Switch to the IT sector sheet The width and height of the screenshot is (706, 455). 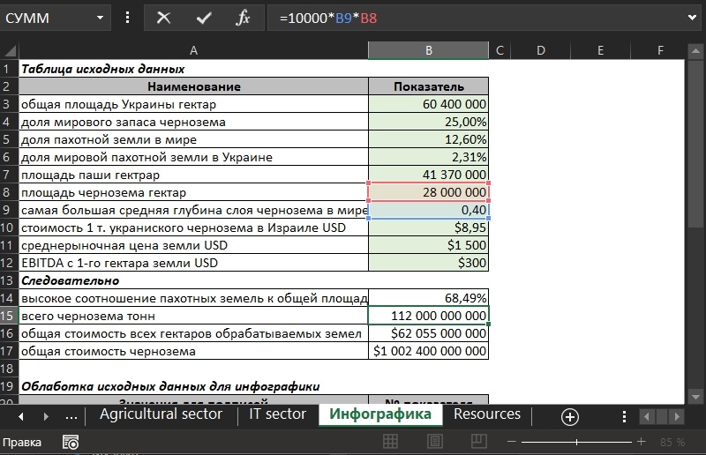[277, 414]
